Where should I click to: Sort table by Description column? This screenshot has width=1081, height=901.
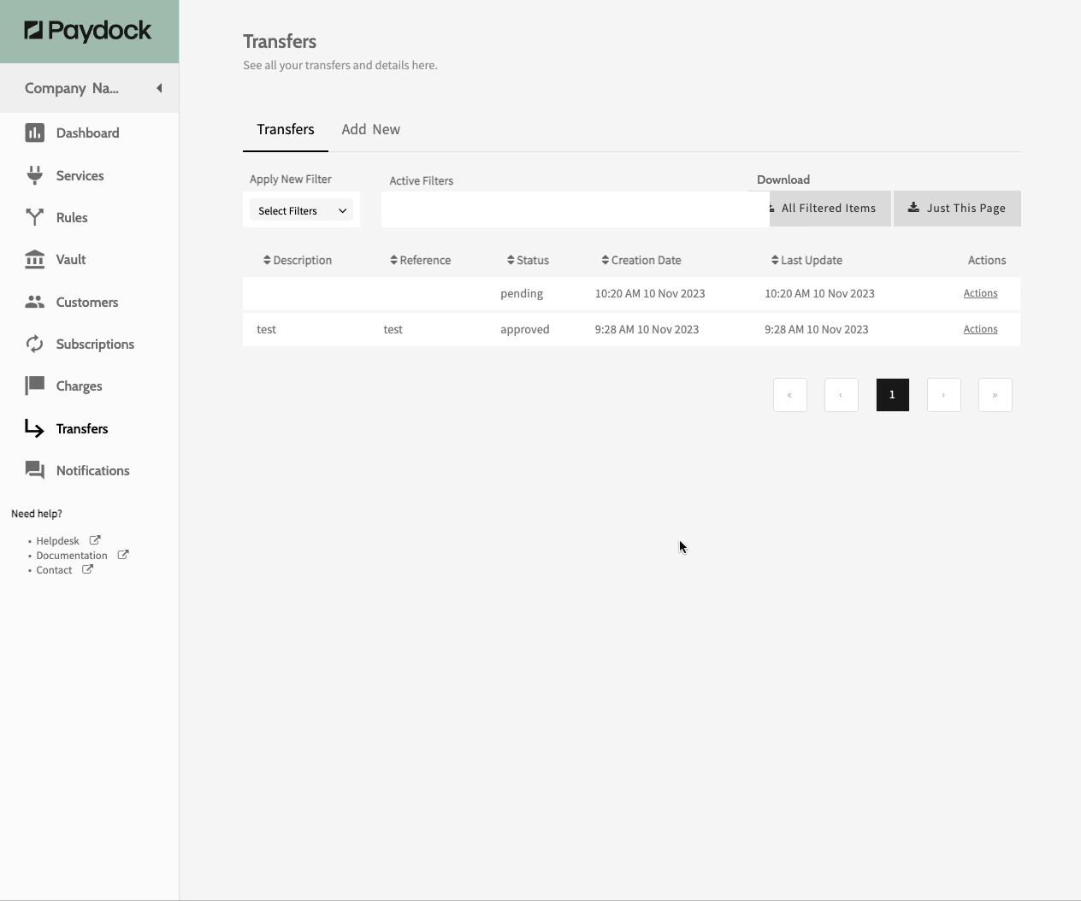pos(297,260)
